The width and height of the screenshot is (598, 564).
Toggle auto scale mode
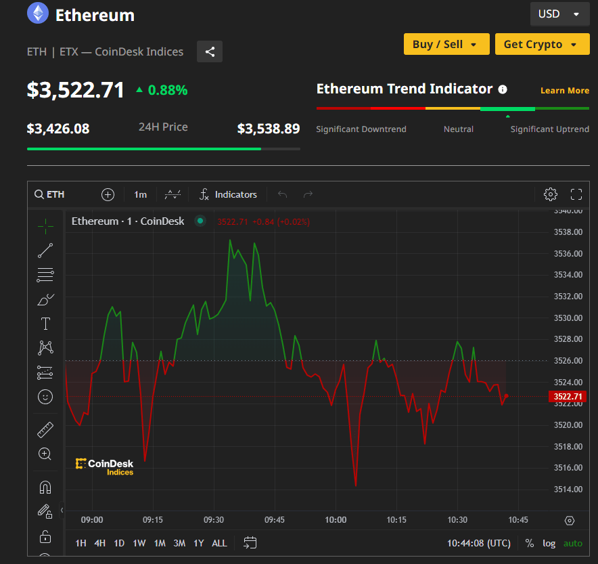point(573,543)
